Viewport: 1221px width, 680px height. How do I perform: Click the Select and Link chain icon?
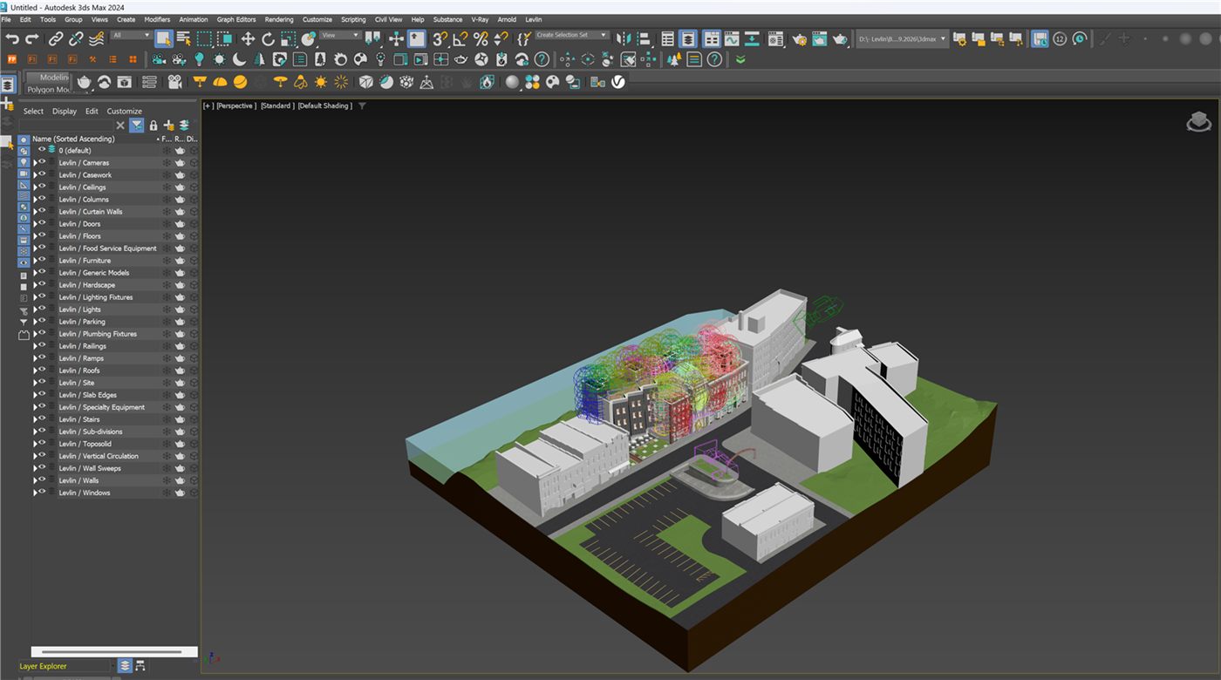56,38
